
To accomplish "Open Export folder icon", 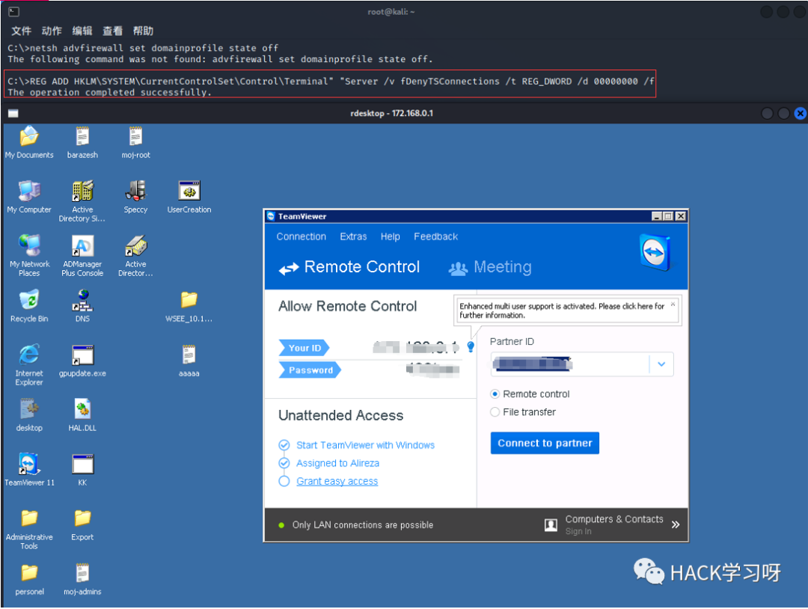I will [82, 518].
